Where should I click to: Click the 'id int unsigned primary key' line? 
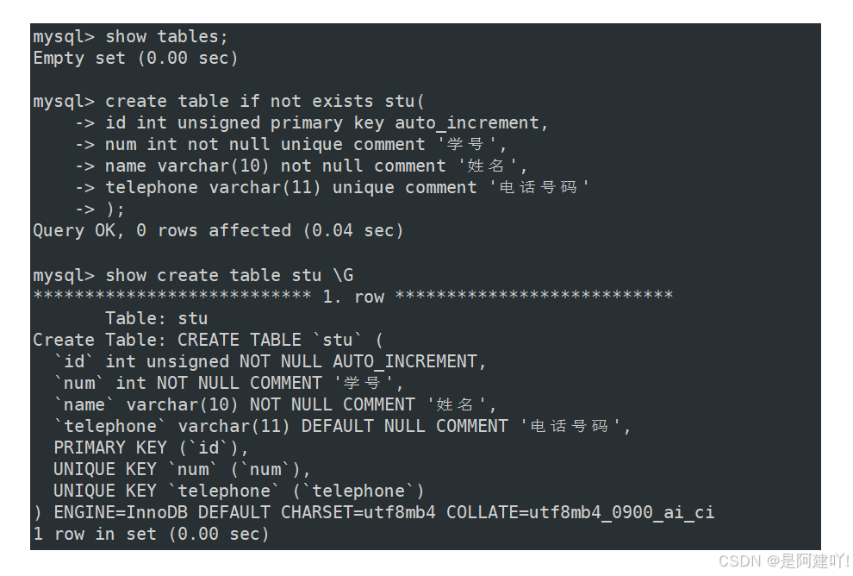311,123
